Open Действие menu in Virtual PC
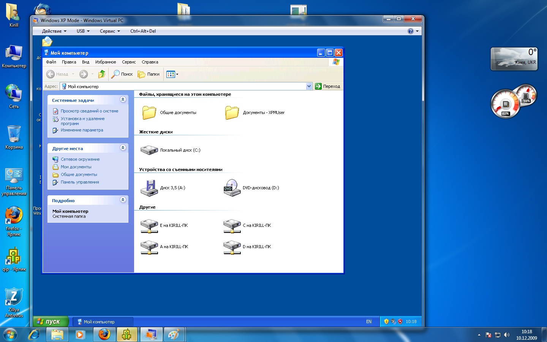The height and width of the screenshot is (342, 547). pyautogui.click(x=54, y=31)
